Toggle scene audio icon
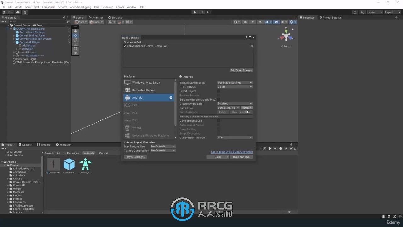 click(x=260, y=22)
